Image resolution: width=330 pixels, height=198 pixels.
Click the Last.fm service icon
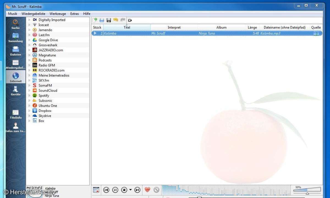pos(35,35)
